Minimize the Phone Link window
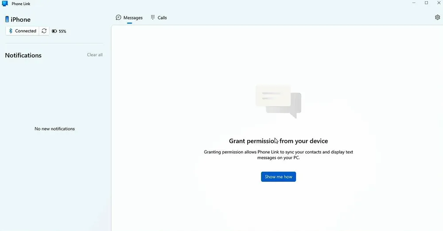The image size is (443, 231). click(x=414, y=3)
